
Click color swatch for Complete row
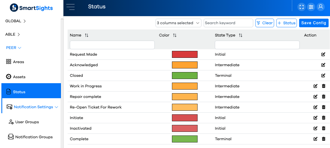coord(185,139)
